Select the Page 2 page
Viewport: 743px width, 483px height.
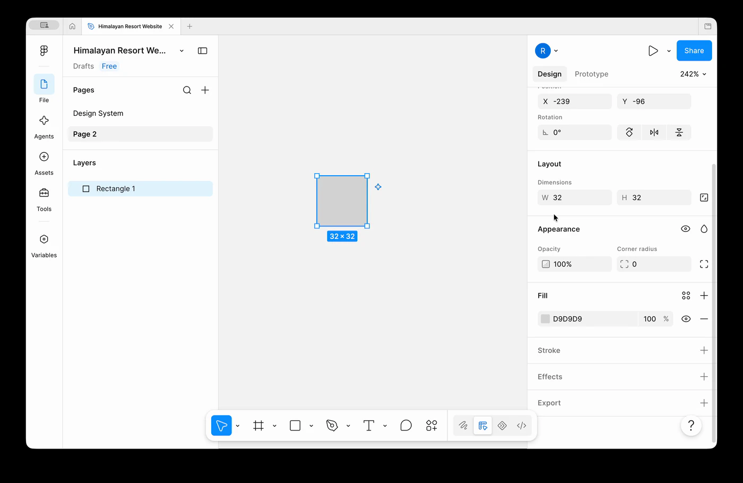(x=140, y=134)
